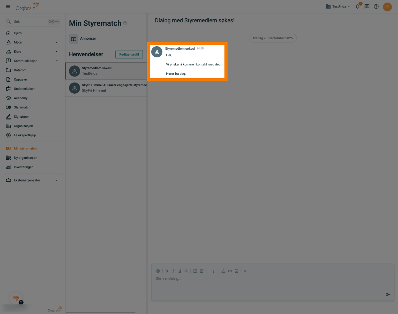398x314 pixels.
Task: Click the Rediger profil button
Action: [x=129, y=54]
